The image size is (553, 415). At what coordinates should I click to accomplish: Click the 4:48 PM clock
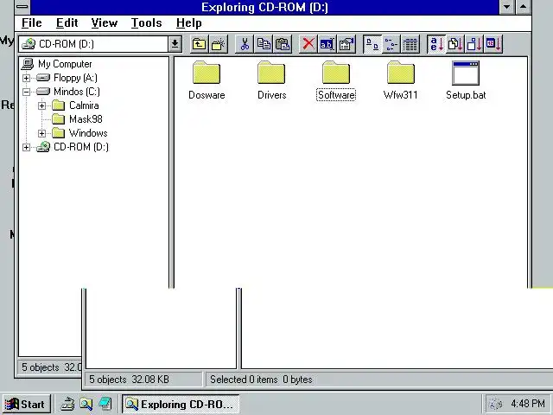pyautogui.click(x=528, y=404)
